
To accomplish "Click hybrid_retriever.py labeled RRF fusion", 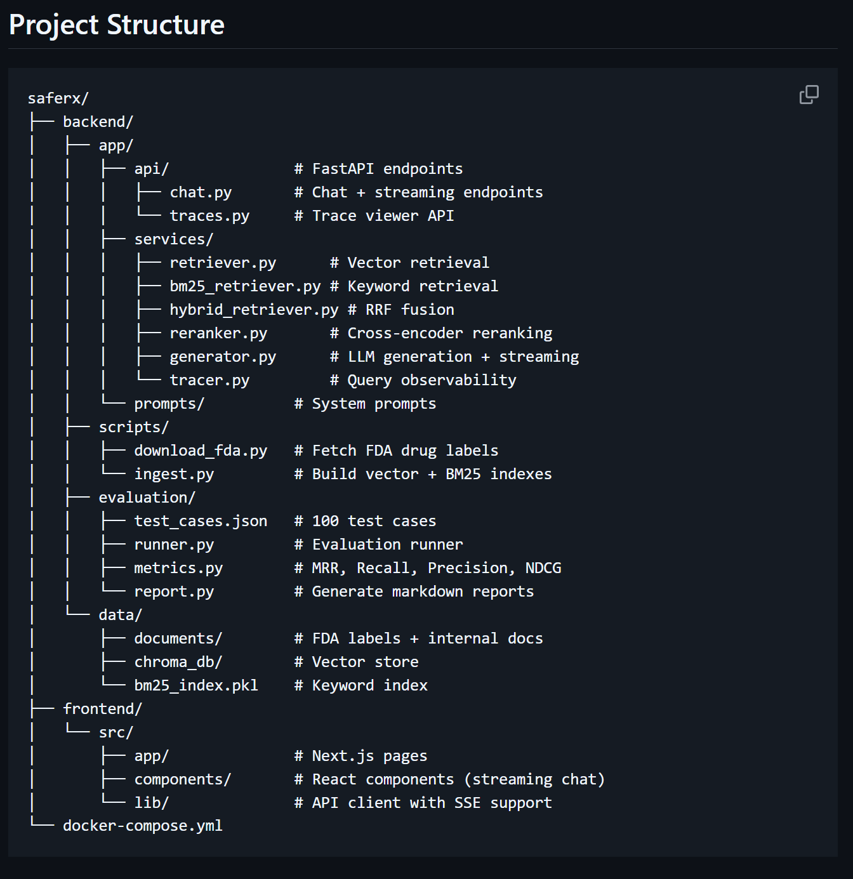I will (x=255, y=309).
